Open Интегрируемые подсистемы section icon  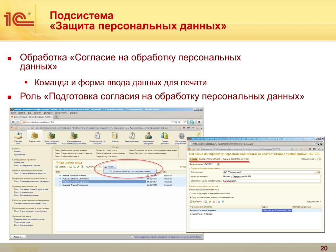coord(52,138)
